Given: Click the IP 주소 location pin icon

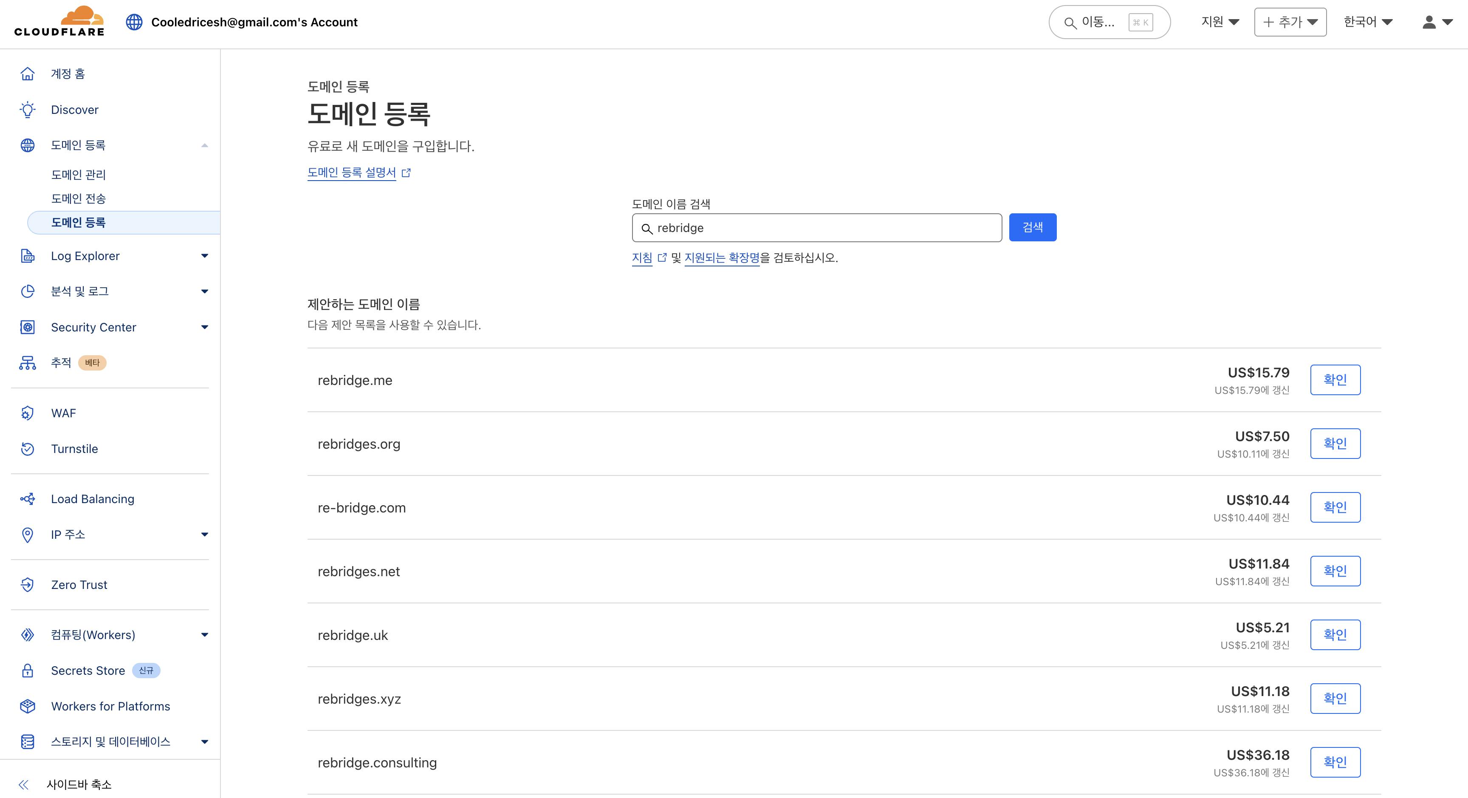Looking at the screenshot, I should pyautogui.click(x=27, y=535).
